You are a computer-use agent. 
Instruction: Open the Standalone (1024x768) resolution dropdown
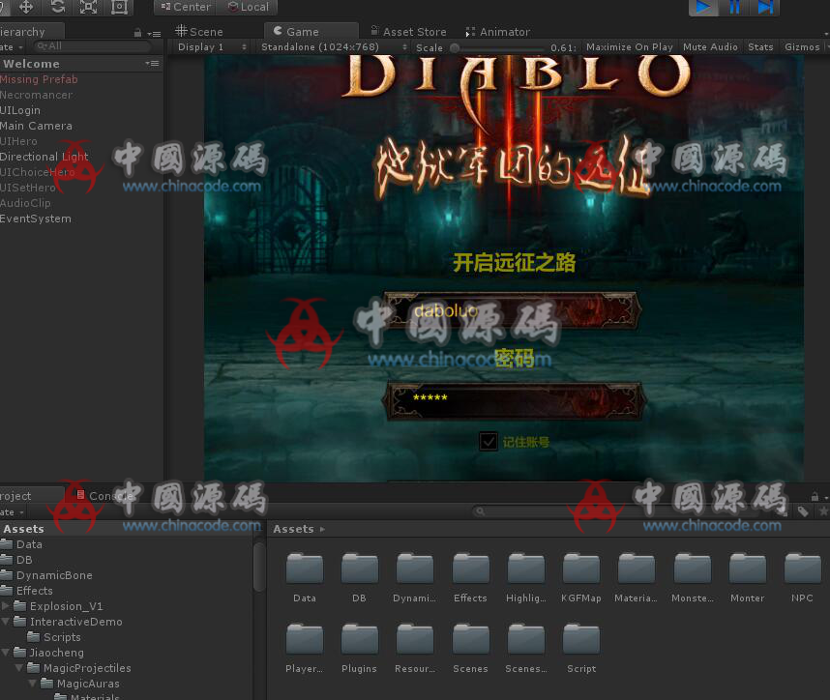point(334,47)
